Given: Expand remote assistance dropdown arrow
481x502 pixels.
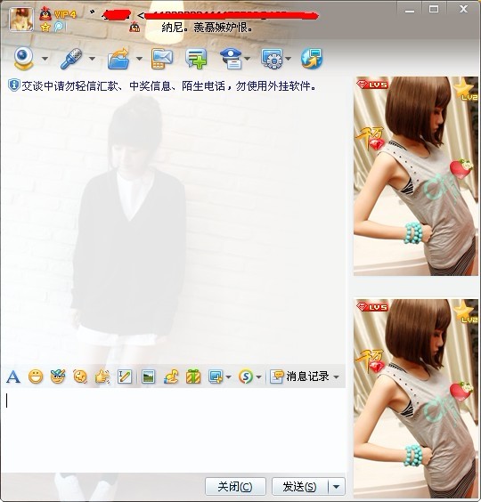Looking at the screenshot, I should coord(288,59).
